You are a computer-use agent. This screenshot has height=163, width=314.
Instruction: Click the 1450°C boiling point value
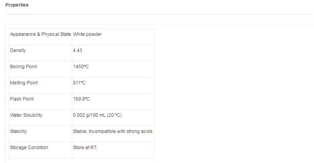81,67
